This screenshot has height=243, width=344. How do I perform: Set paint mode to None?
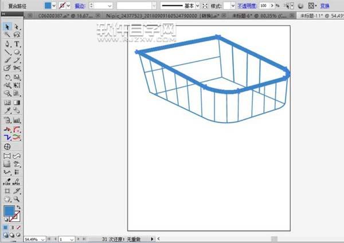[19, 227]
